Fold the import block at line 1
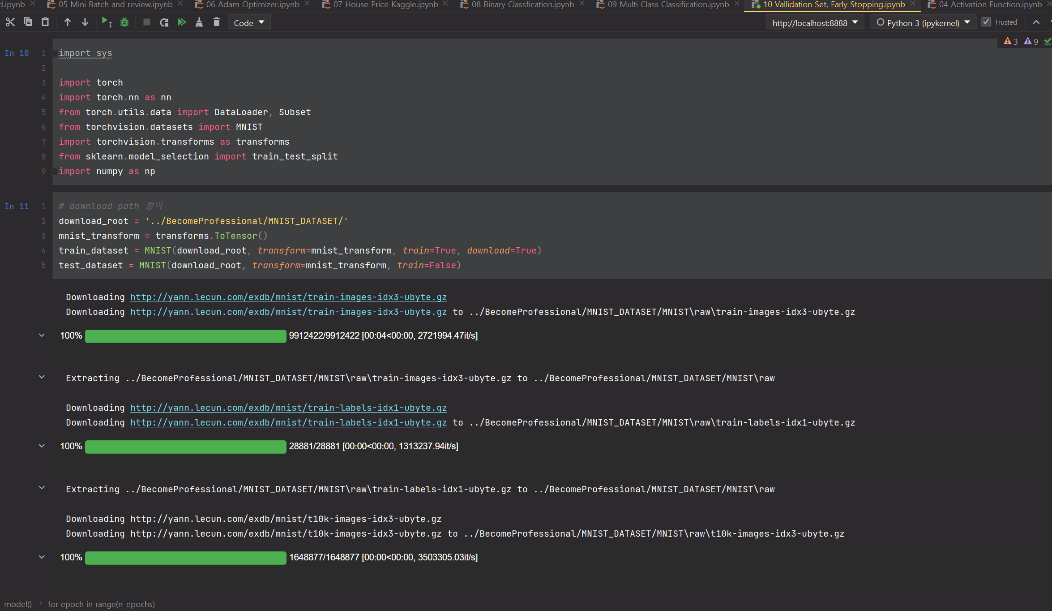The width and height of the screenshot is (1052, 611). pyautogui.click(x=55, y=53)
